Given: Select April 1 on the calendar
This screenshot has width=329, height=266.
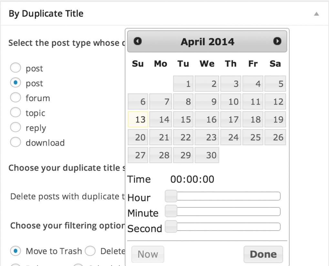Looking at the screenshot, I should 183,84.
